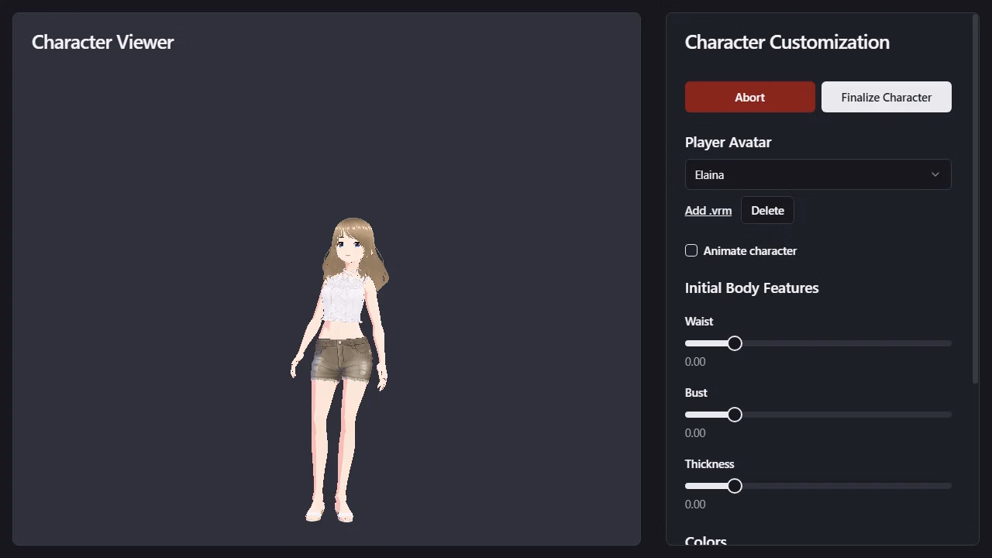992x558 pixels.
Task: Click the chevron arrow in the avatar selector
Action: (935, 174)
